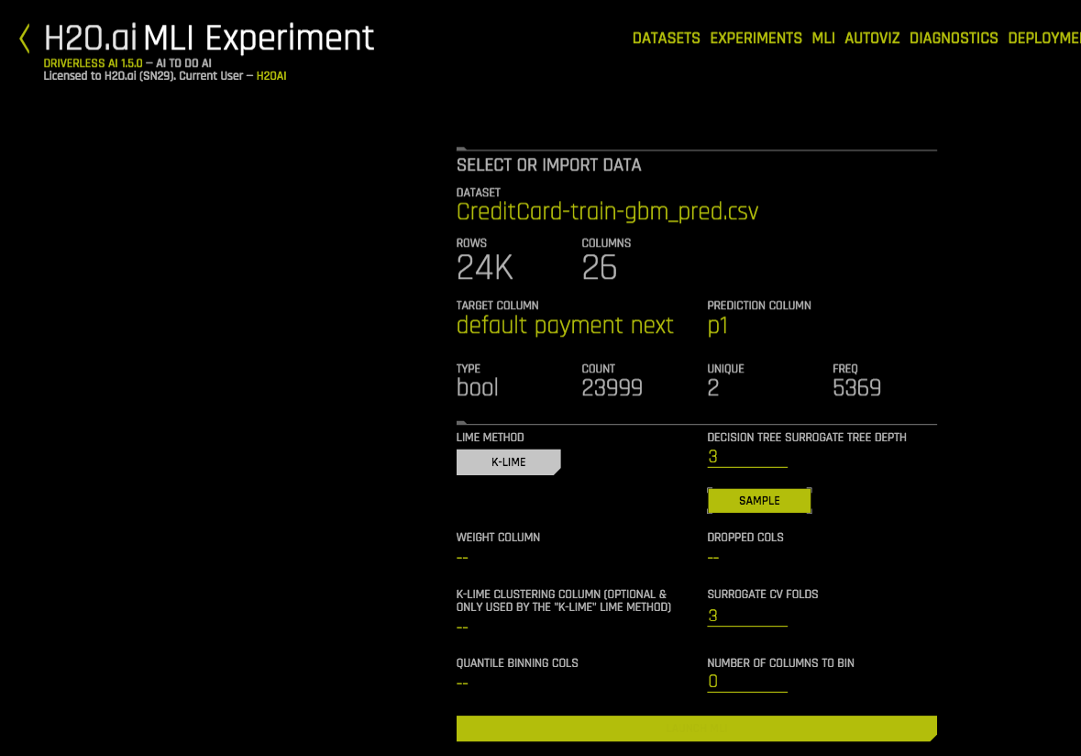Image resolution: width=1081 pixels, height=756 pixels.
Task: Go to the MLI page
Action: tap(823, 39)
